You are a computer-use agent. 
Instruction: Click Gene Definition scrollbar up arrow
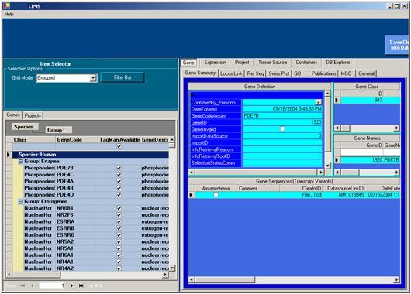tap(328, 93)
